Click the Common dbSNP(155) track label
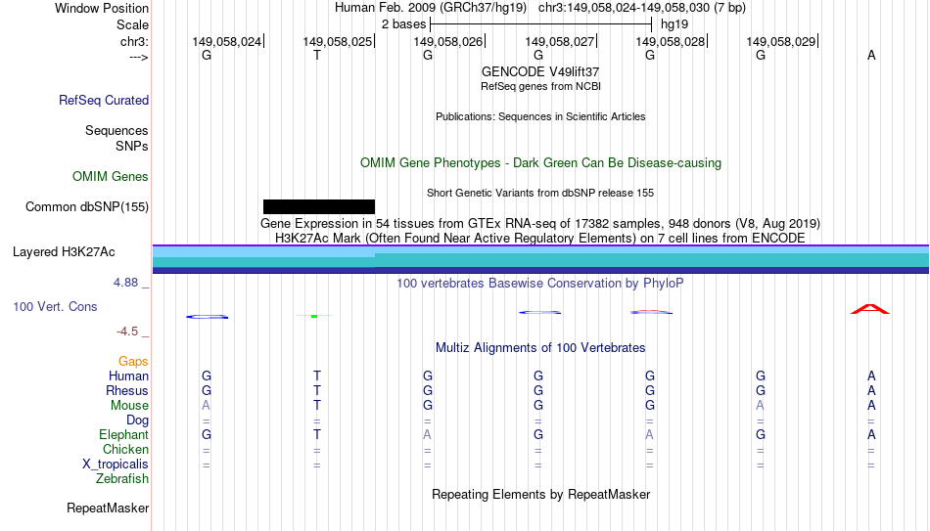This screenshot has height=531, width=930. [87, 207]
